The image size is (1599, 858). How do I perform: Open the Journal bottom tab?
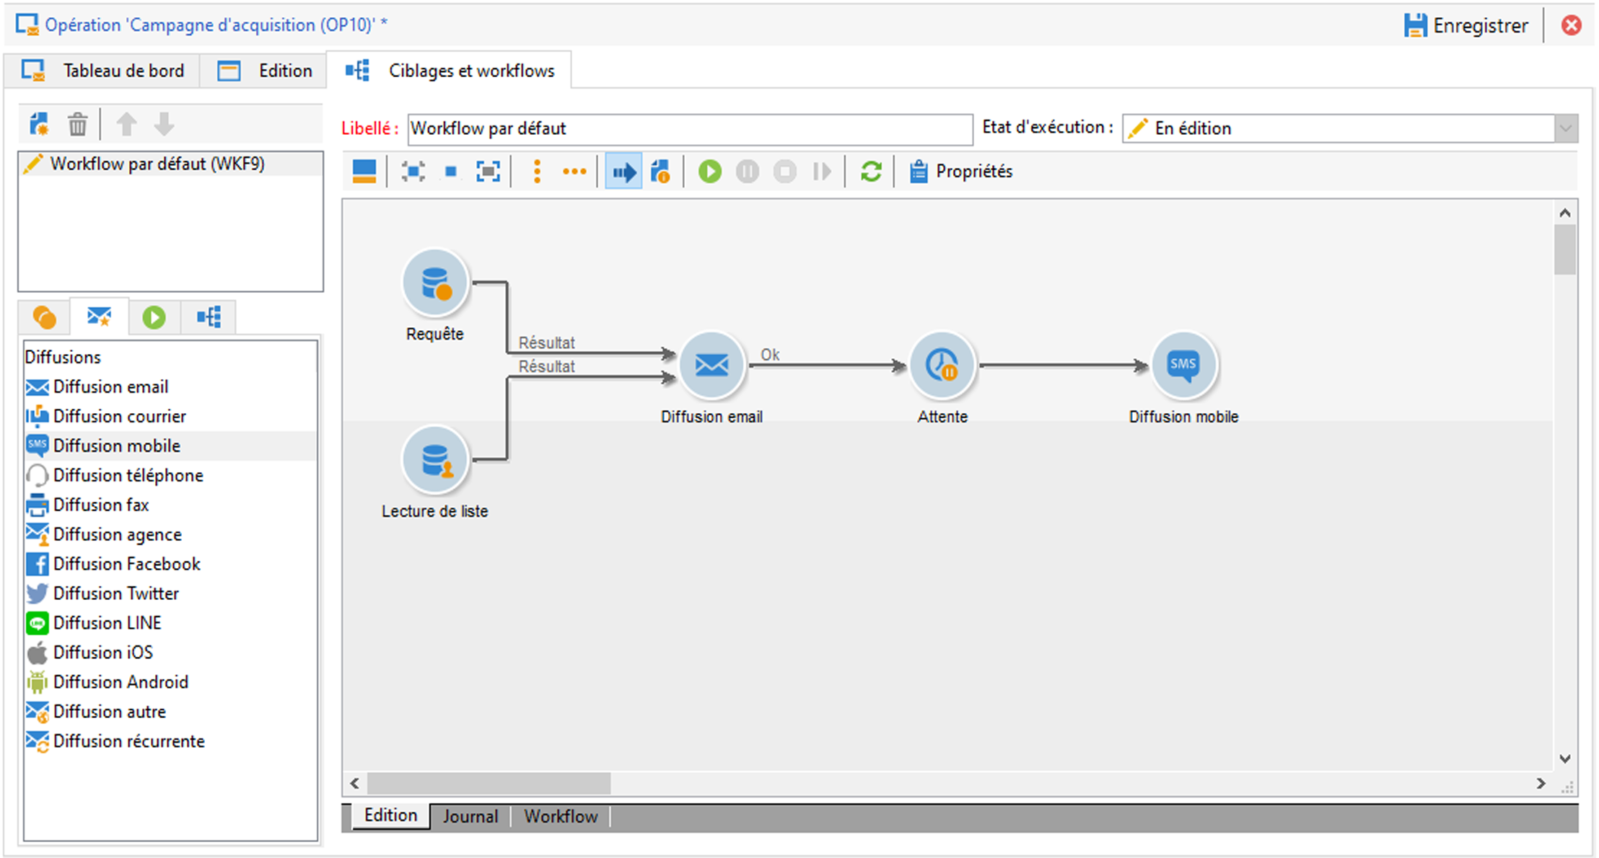(470, 816)
